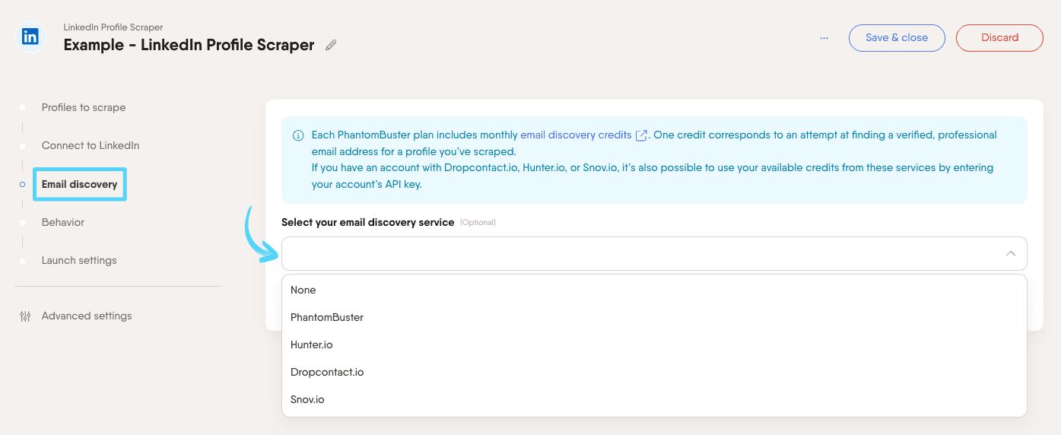The height and width of the screenshot is (435, 1061).
Task: Select the Dropcontact.io option
Action: pyautogui.click(x=654, y=372)
